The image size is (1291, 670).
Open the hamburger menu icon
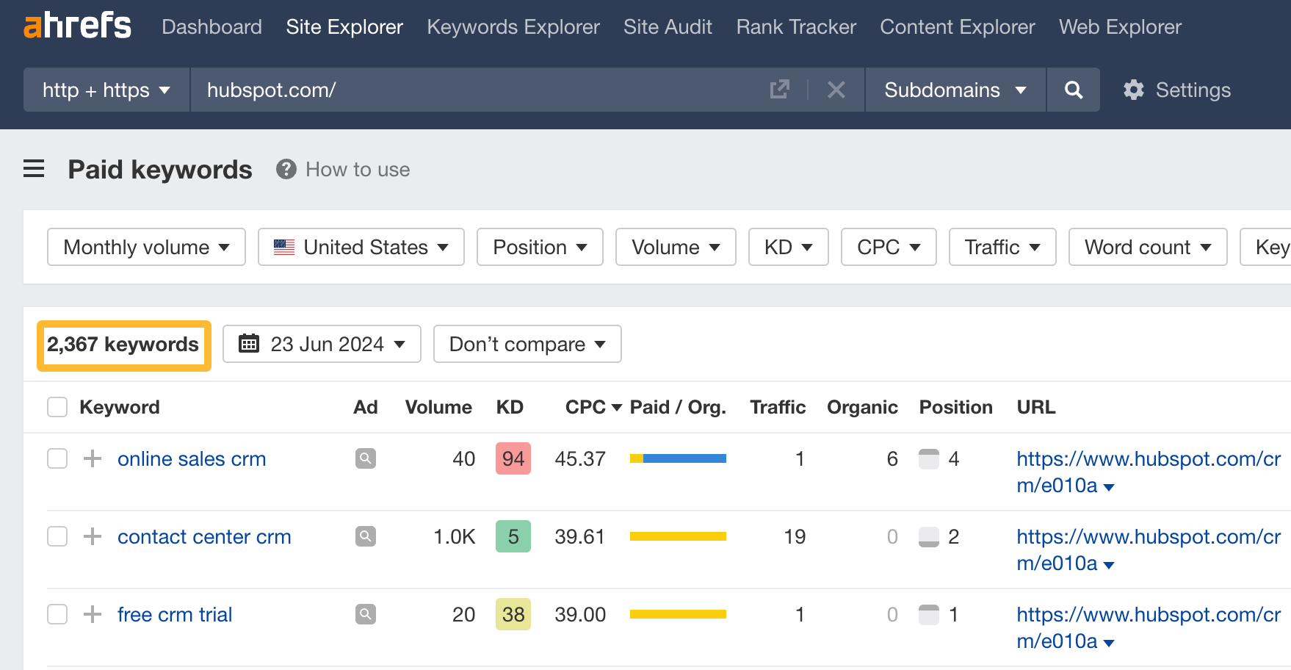(x=34, y=169)
